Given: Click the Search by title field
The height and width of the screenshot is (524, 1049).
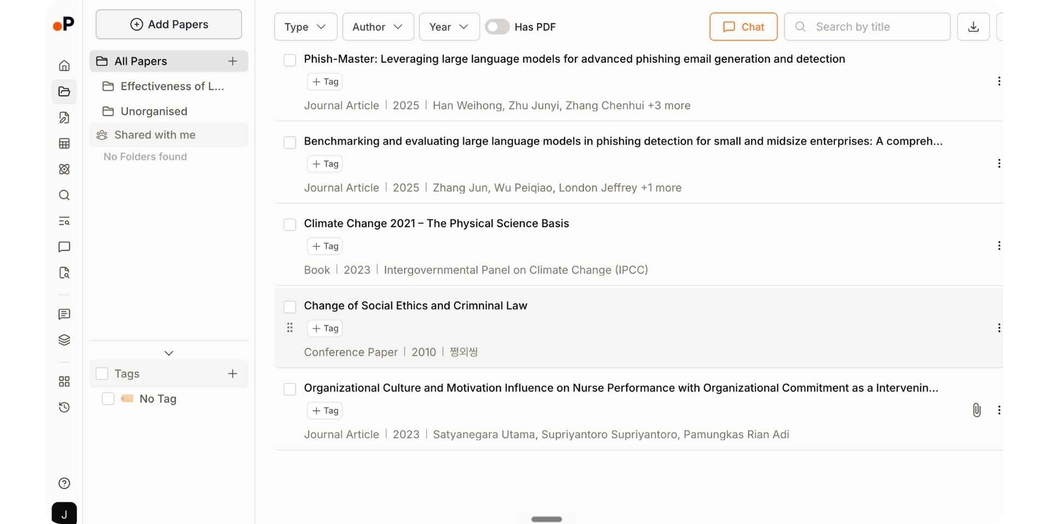Looking at the screenshot, I should pos(867,27).
